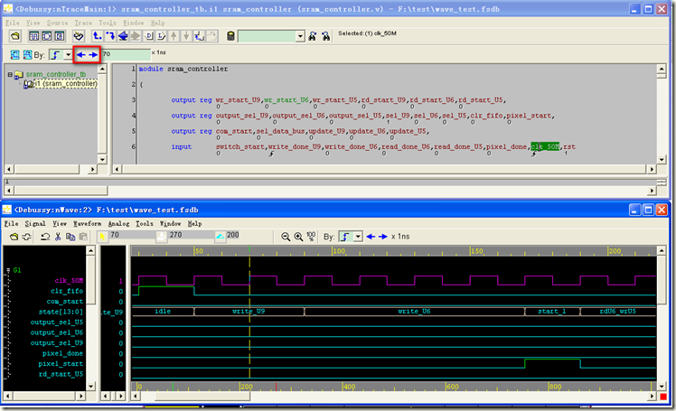
Task: Click the Trace Load icon in nTrace toolbar
Action: pos(110,36)
